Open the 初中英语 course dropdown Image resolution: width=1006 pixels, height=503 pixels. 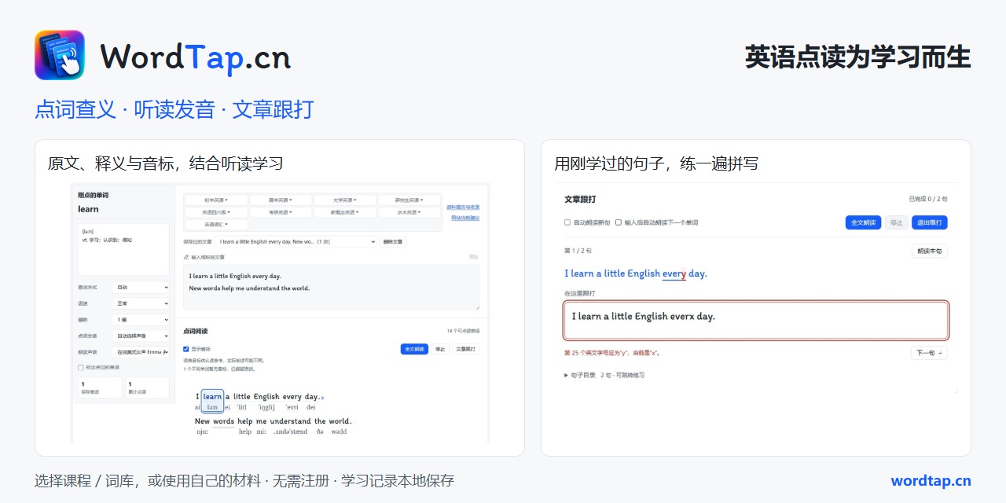216,200
